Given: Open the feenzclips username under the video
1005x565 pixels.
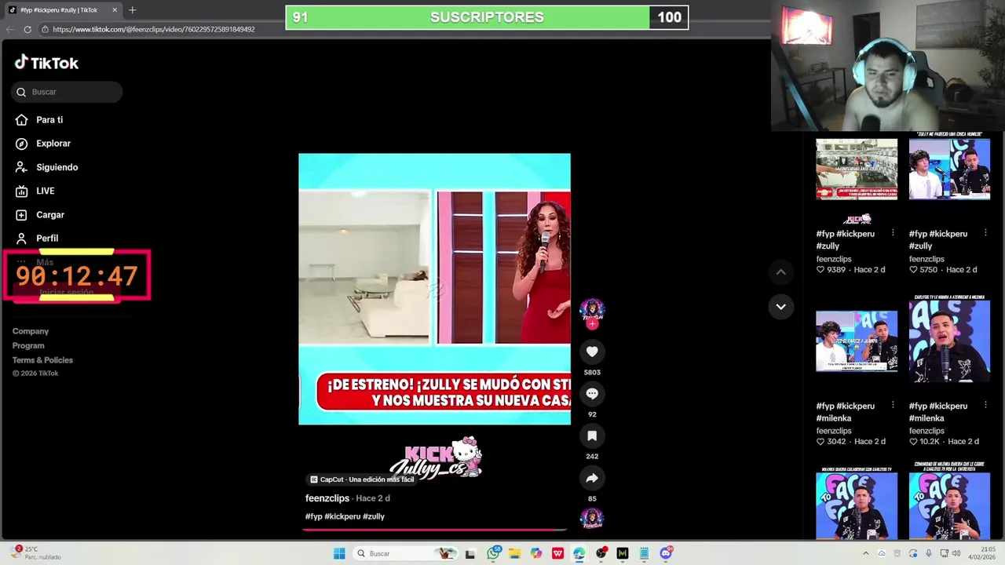Looking at the screenshot, I should 327,498.
